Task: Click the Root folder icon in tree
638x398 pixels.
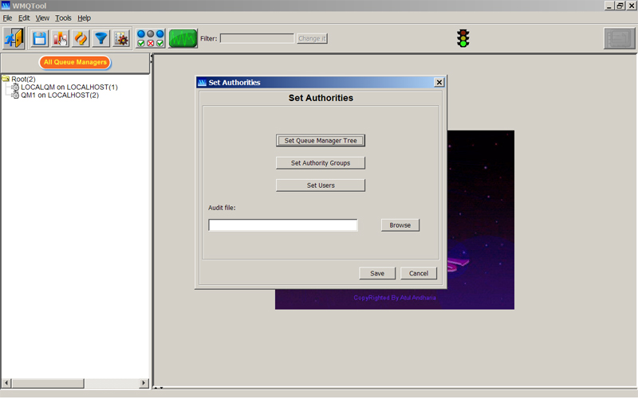Action: pyautogui.click(x=6, y=78)
